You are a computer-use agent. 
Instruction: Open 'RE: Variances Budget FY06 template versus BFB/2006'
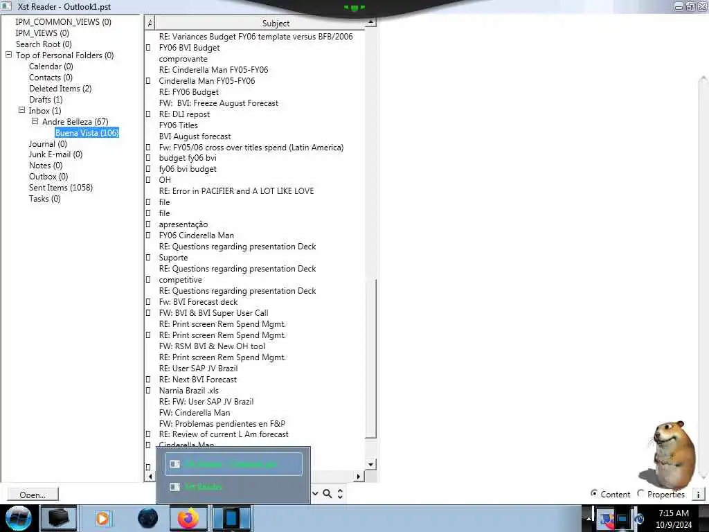click(x=255, y=37)
